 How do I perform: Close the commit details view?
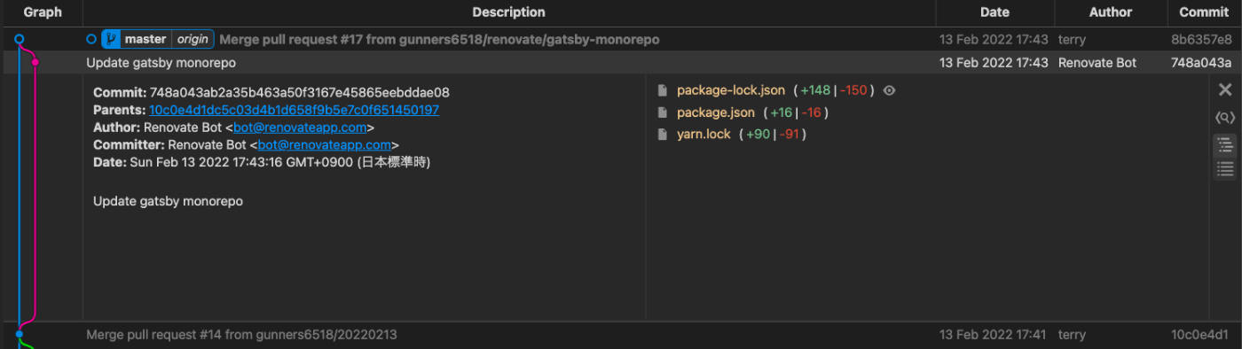[x=1225, y=89]
